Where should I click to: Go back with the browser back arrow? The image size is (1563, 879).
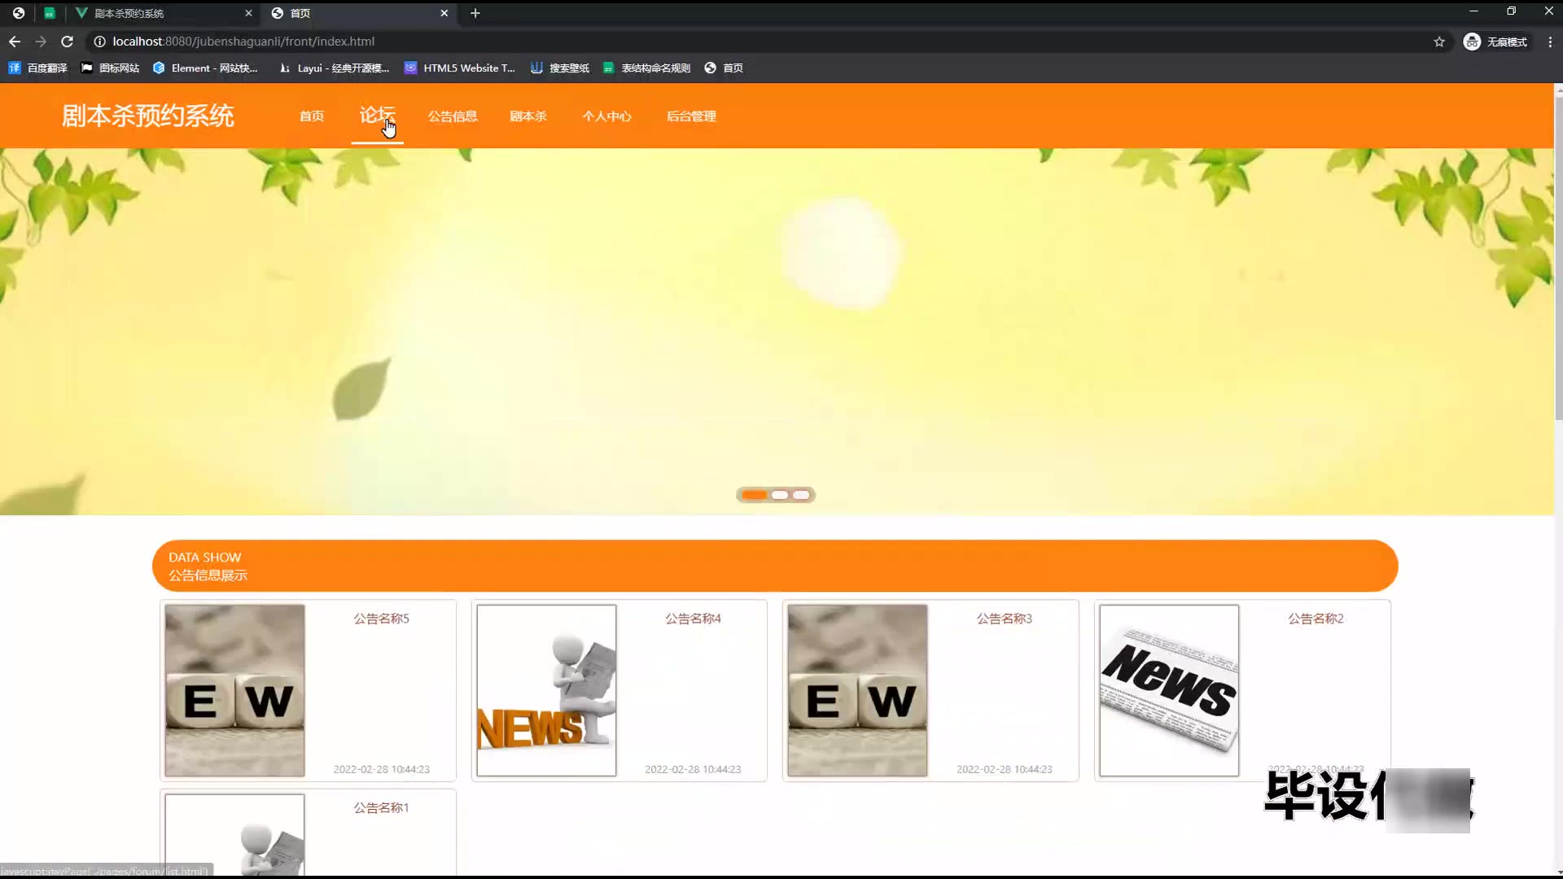(x=15, y=42)
